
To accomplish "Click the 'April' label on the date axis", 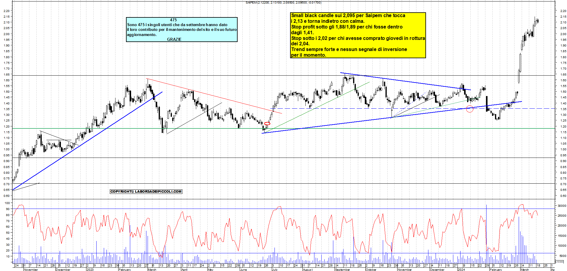I will tap(184, 269).
